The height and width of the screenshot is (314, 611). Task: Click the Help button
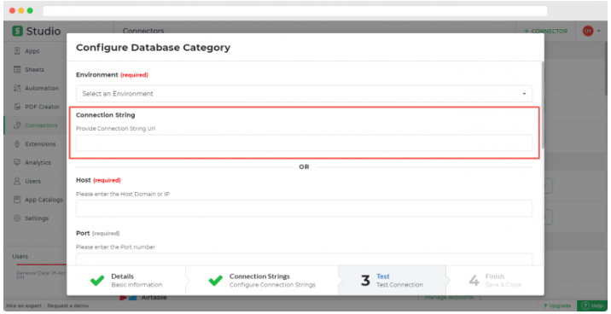(591, 305)
